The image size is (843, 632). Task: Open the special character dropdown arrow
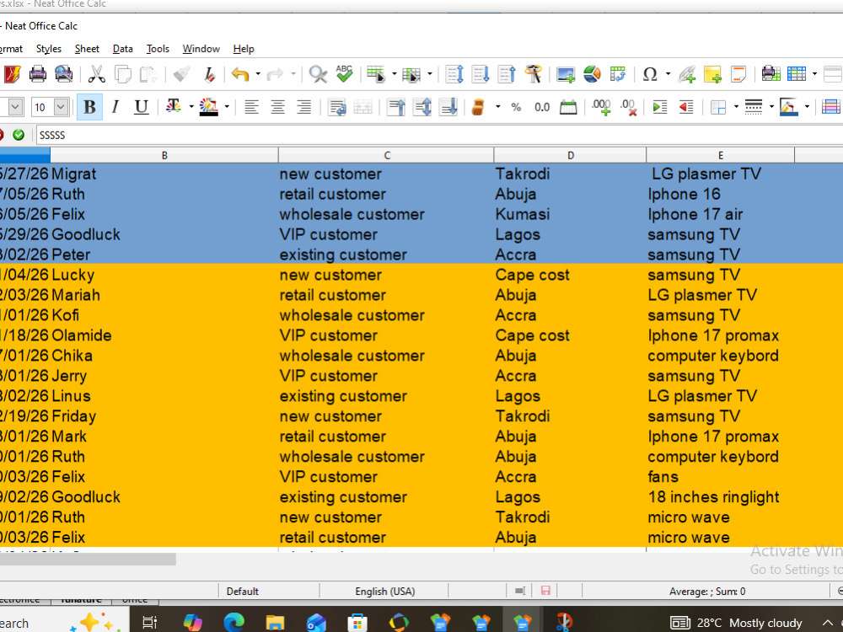coord(668,74)
